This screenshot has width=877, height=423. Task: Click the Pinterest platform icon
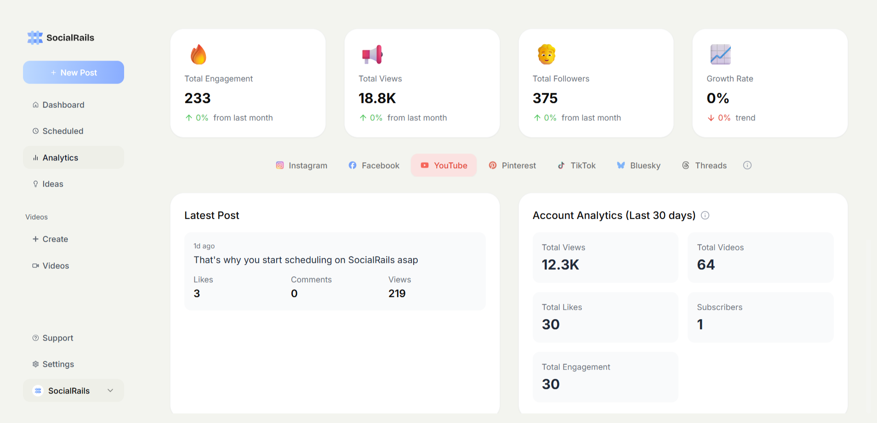pos(493,165)
